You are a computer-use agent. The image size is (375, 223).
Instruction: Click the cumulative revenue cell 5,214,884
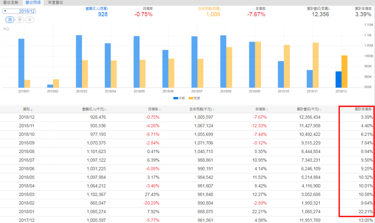pyautogui.click(x=311, y=178)
